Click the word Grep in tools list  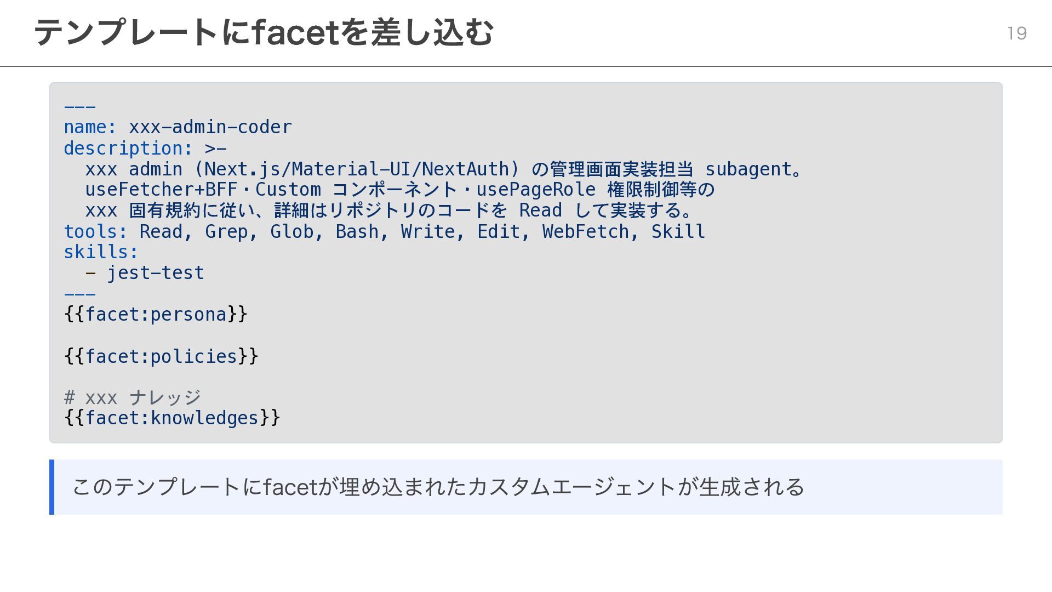(226, 232)
